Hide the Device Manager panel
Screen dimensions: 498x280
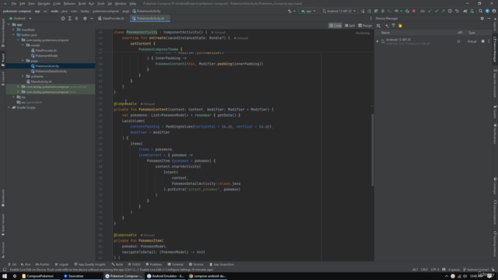tap(489, 19)
